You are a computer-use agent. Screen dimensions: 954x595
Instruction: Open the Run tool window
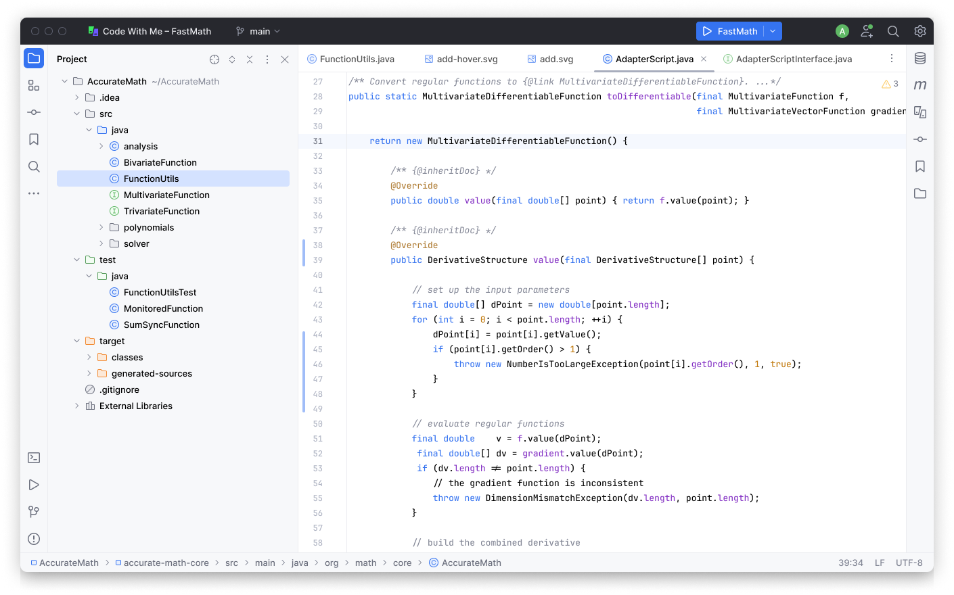tap(34, 485)
